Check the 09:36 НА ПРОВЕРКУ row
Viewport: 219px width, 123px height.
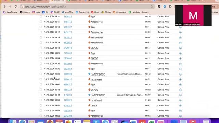(41, 74)
